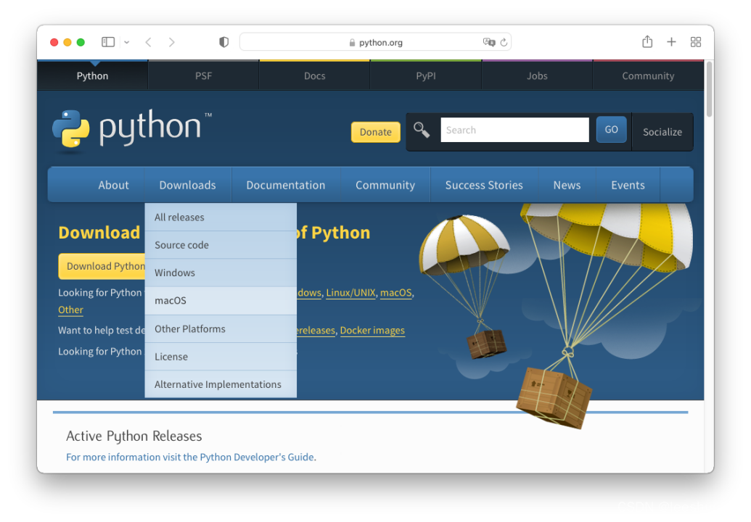Show the tab overview grid
The width and height of the screenshot is (751, 522).
[695, 42]
